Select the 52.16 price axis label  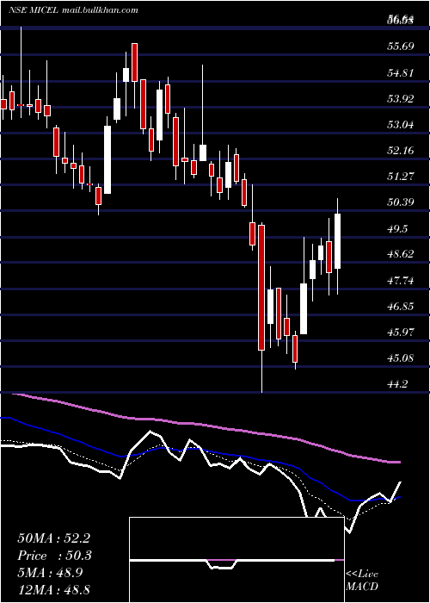(x=402, y=151)
